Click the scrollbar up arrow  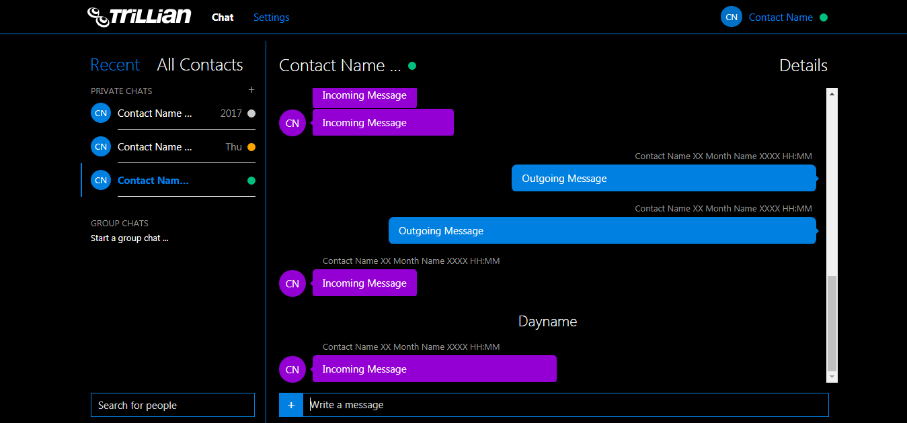click(x=832, y=94)
